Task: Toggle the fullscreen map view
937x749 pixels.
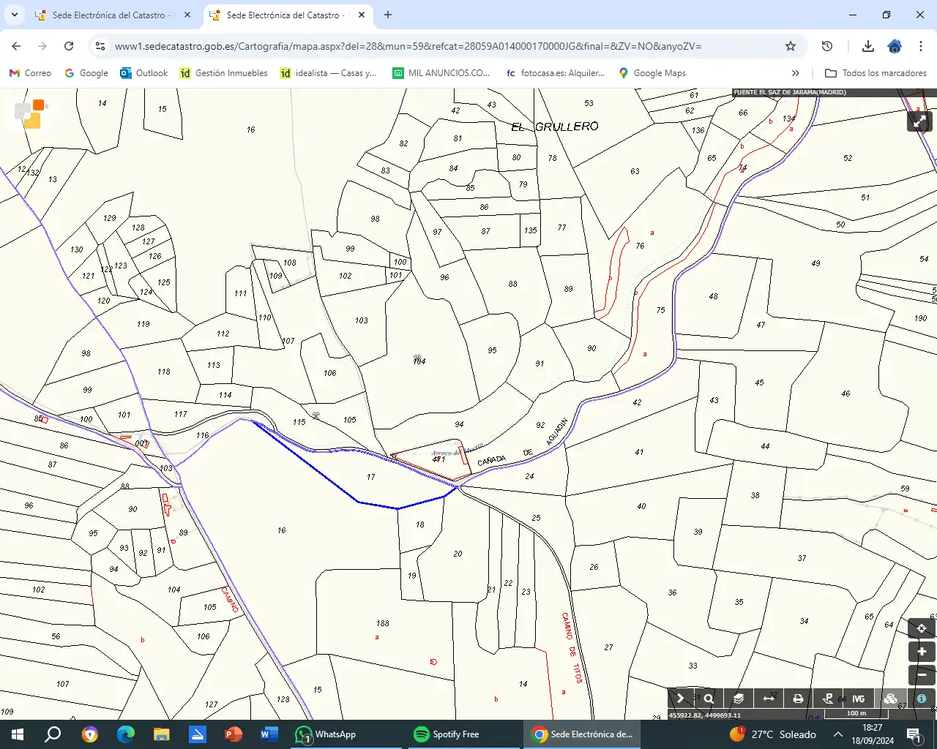Action: [920, 121]
